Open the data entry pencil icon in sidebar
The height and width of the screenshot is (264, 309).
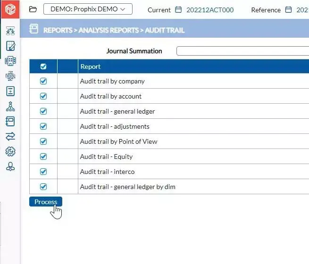(x=10, y=46)
